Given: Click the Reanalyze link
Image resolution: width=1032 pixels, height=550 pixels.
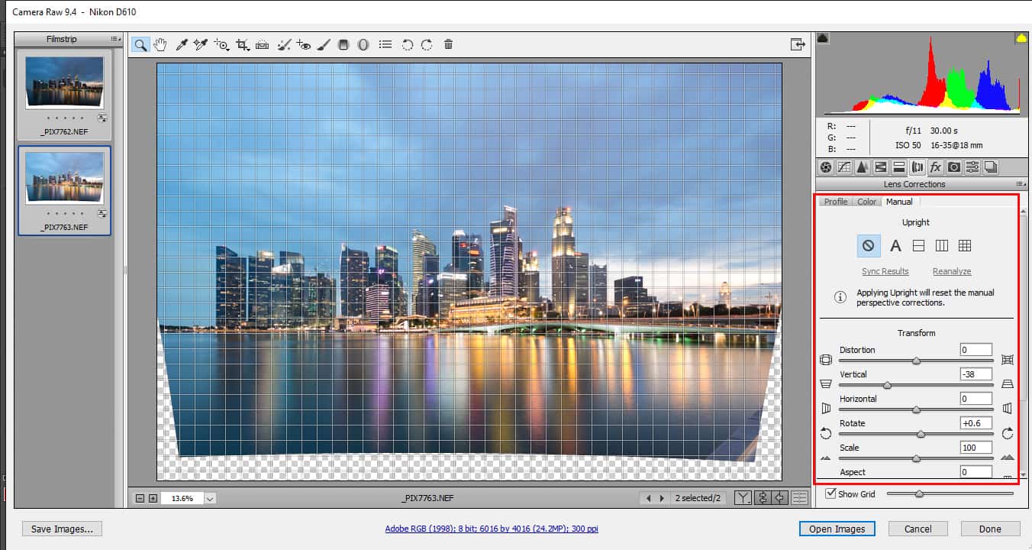Looking at the screenshot, I should pos(951,271).
